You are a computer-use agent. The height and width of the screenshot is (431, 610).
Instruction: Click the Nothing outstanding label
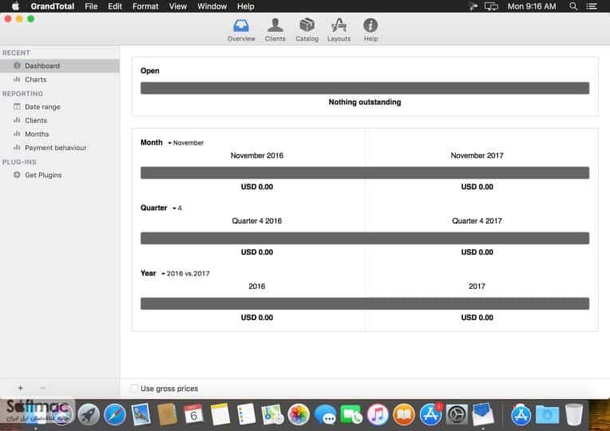365,102
